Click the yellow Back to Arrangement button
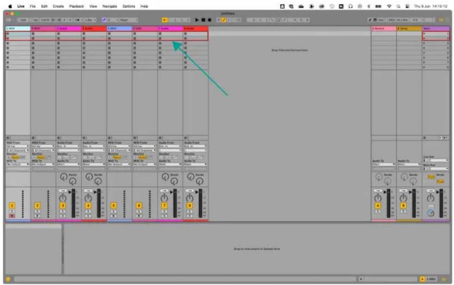 point(165,20)
